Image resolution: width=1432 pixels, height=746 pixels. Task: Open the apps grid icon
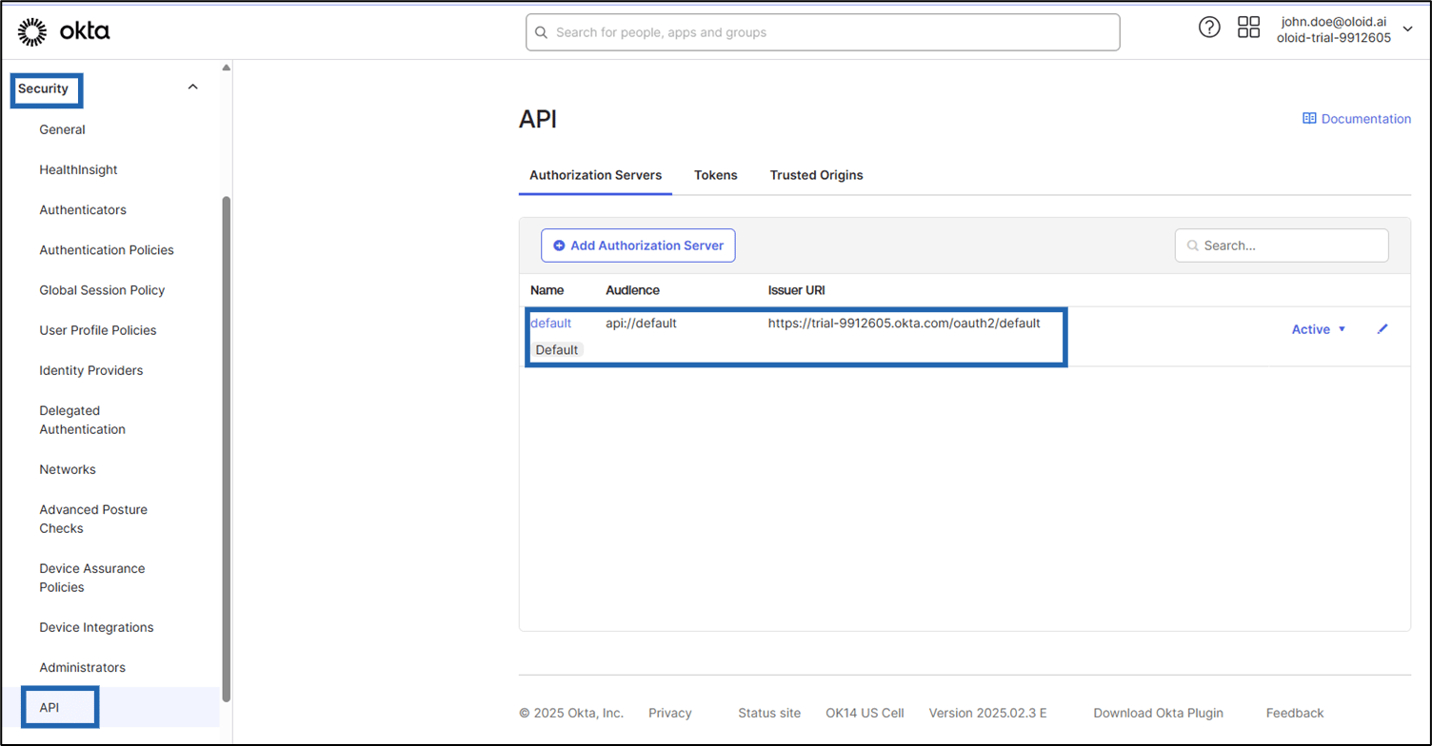pyautogui.click(x=1248, y=28)
